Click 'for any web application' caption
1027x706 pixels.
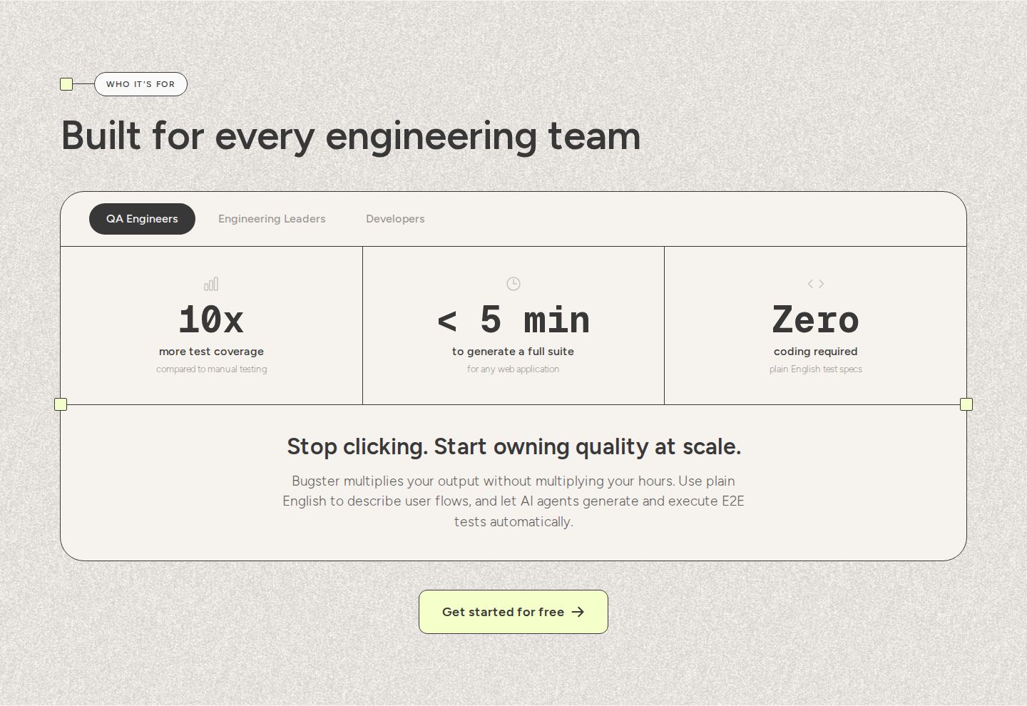[513, 369]
